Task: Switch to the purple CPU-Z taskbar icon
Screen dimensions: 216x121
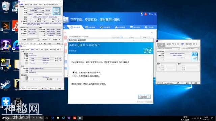Action: coord(69,118)
